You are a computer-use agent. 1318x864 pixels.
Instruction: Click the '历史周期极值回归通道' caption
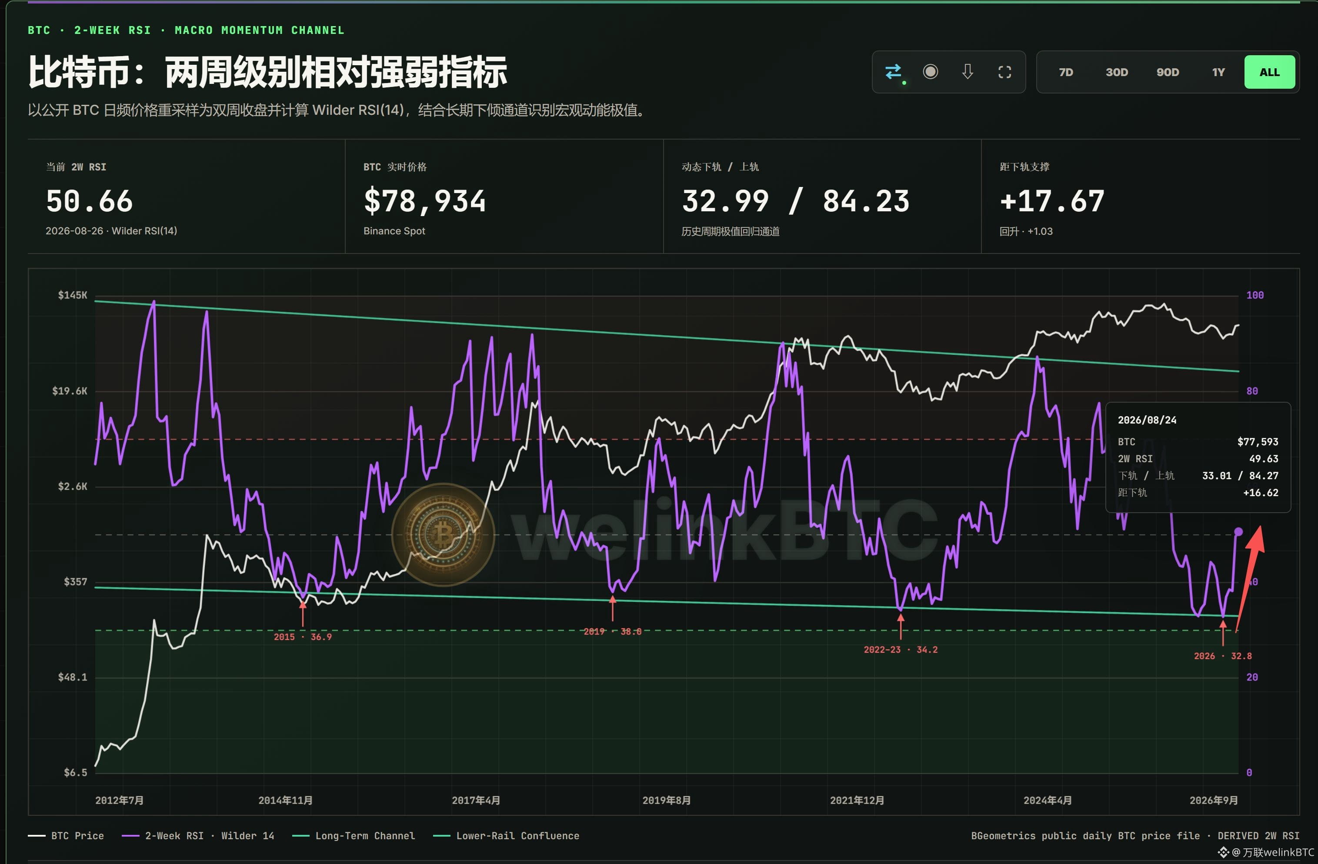(x=731, y=231)
